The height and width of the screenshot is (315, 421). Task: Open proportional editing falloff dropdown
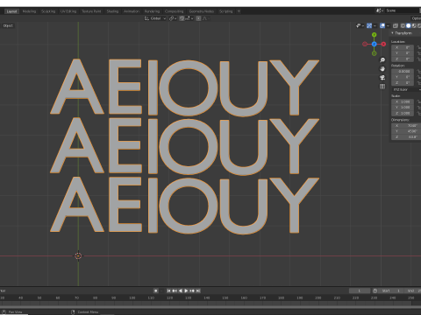tap(206, 18)
